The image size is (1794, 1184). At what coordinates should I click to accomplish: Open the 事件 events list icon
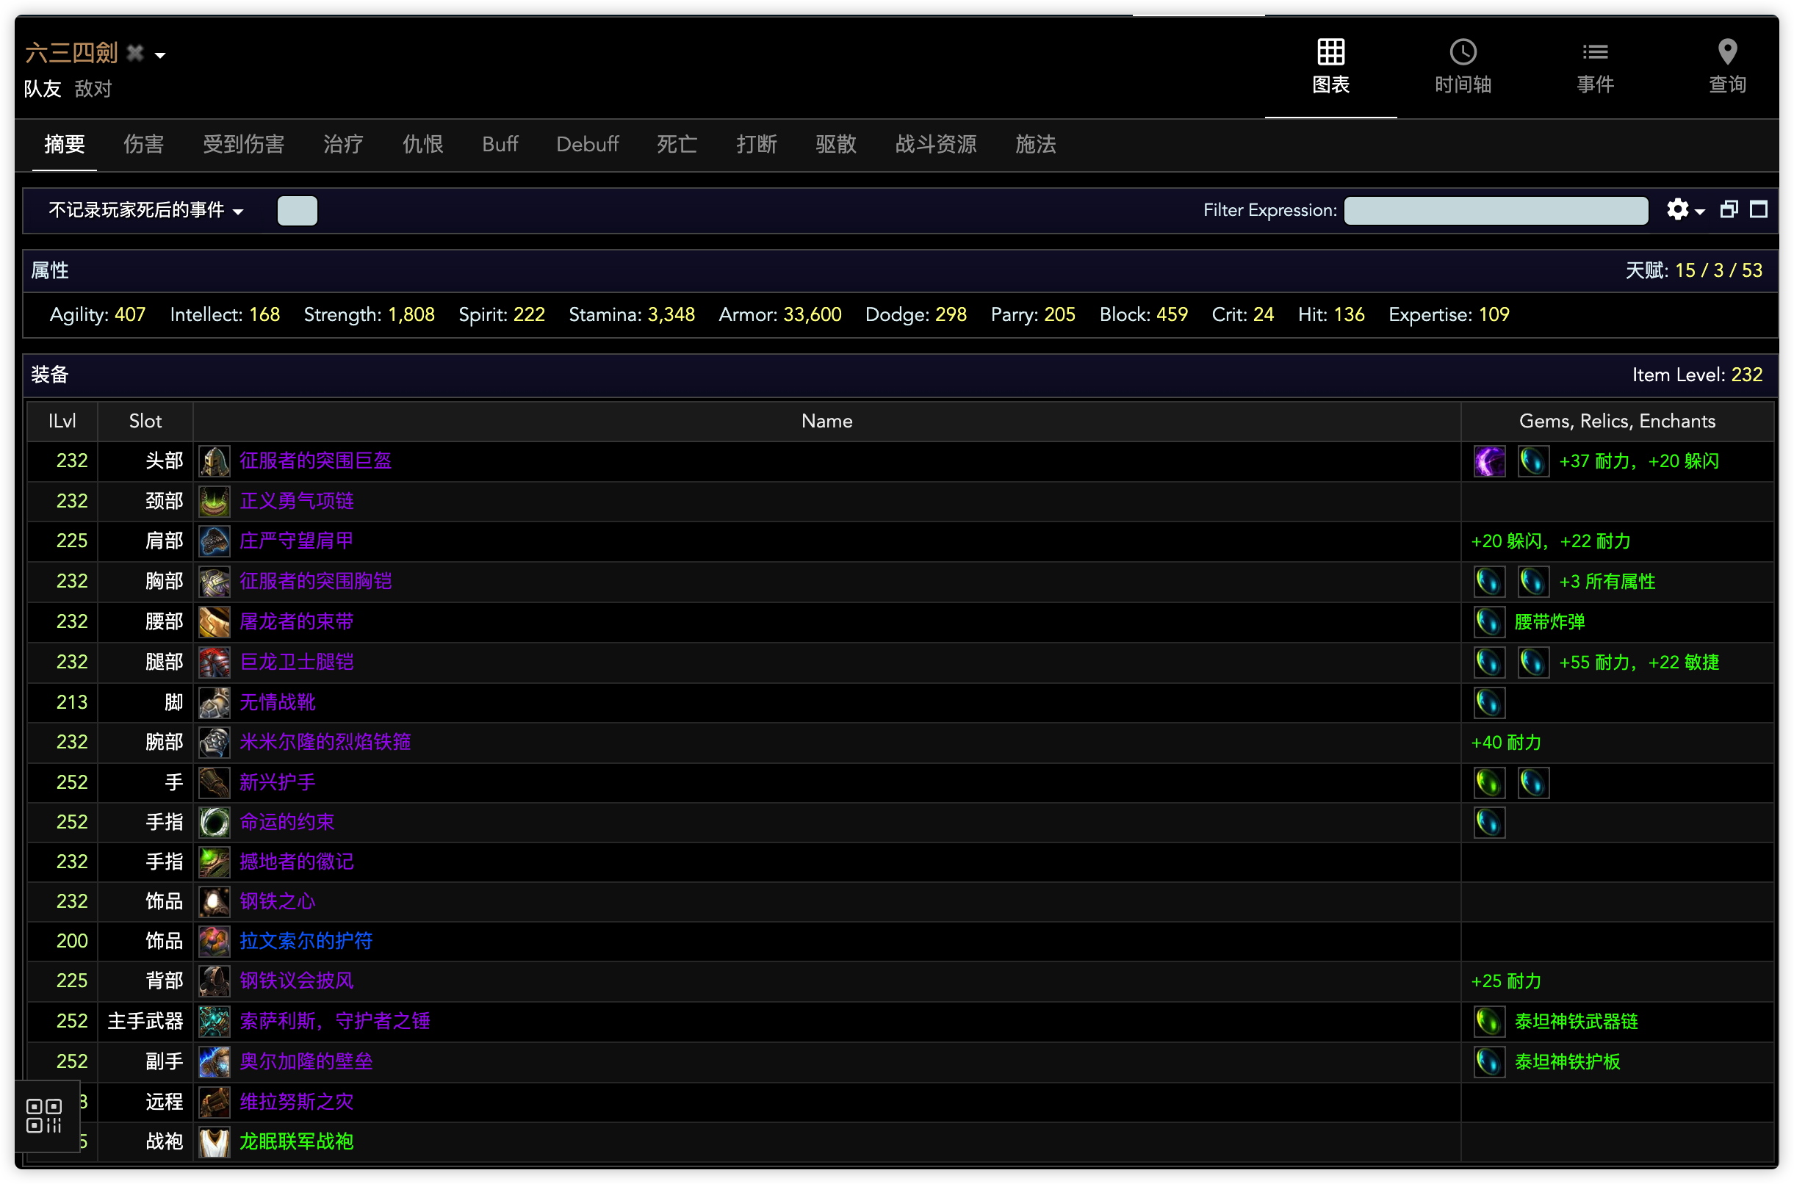point(1595,52)
